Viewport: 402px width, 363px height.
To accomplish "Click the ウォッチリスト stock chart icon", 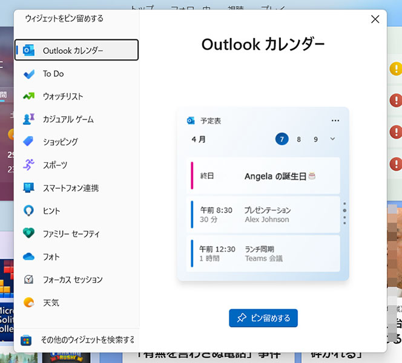I will point(28,96).
